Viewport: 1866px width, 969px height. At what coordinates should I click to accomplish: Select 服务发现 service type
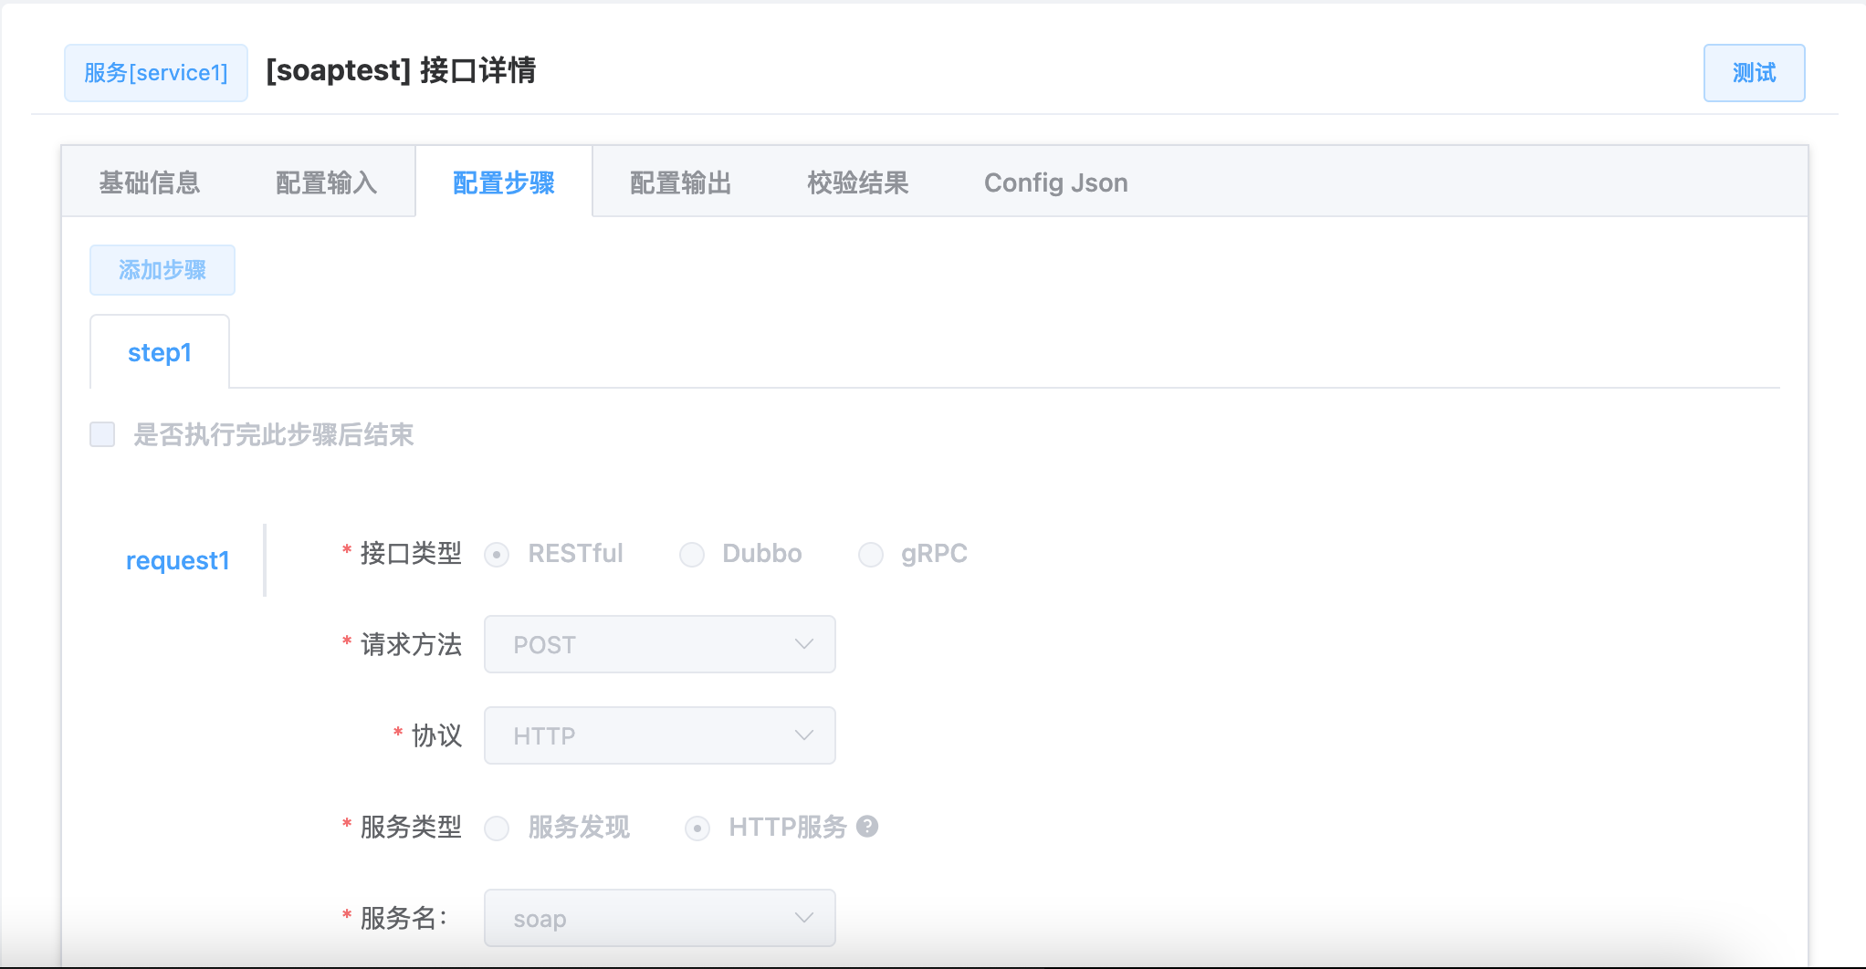(x=497, y=828)
